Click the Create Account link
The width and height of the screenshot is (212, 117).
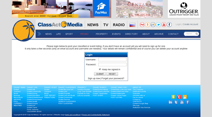click(190, 24)
